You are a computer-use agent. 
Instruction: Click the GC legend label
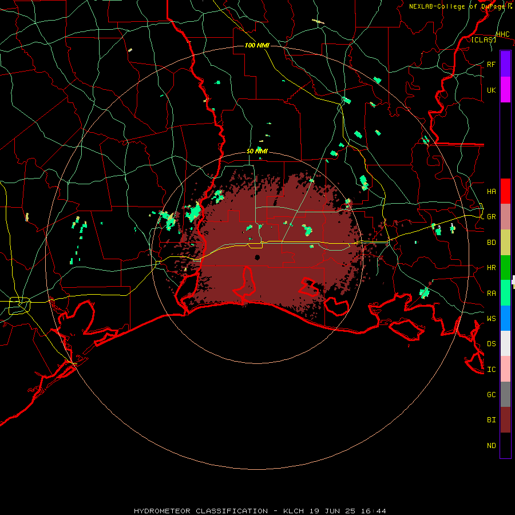[x=491, y=394]
